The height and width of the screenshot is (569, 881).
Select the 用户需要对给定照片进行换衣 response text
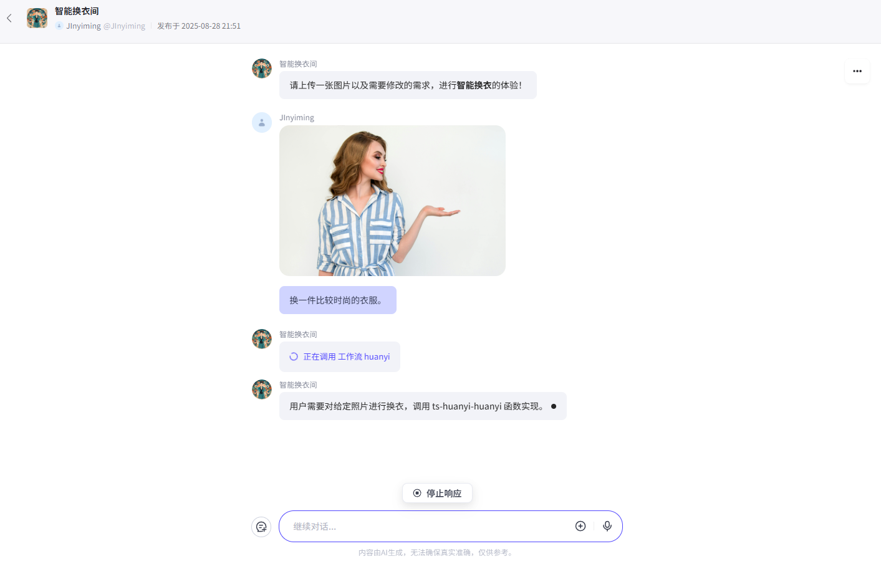(423, 406)
